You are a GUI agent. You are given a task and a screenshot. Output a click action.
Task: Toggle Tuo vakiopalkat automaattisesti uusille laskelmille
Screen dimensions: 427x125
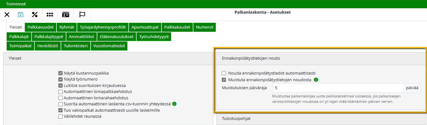coord(61,110)
